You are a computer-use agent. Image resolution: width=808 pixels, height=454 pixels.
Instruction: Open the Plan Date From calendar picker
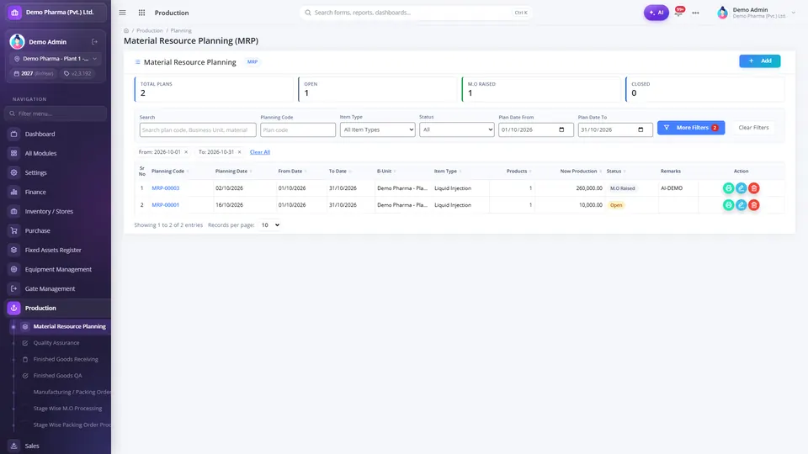561,129
